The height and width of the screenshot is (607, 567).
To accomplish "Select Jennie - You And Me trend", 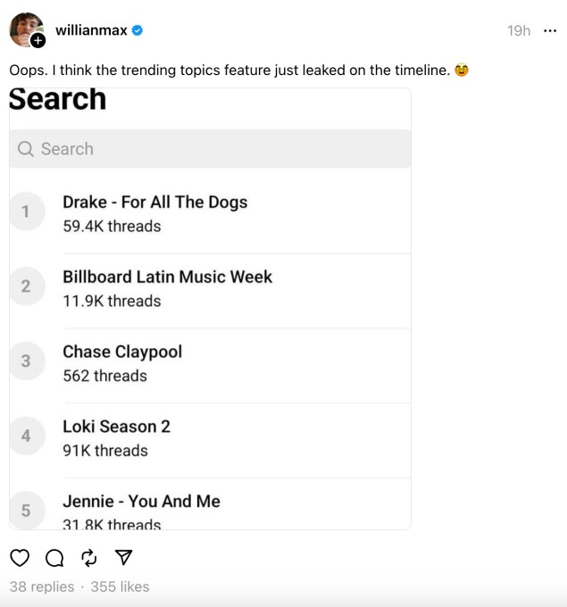I will click(x=141, y=502).
